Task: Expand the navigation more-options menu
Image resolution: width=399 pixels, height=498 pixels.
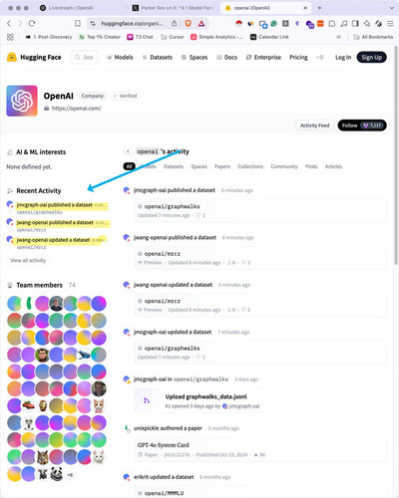Action: 320,57
